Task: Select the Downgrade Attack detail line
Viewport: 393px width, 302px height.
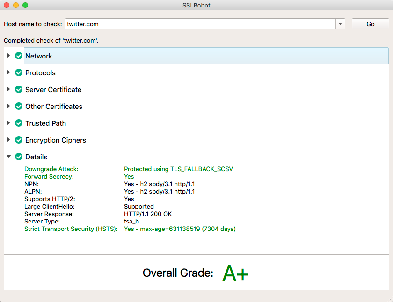Action: click(51, 169)
